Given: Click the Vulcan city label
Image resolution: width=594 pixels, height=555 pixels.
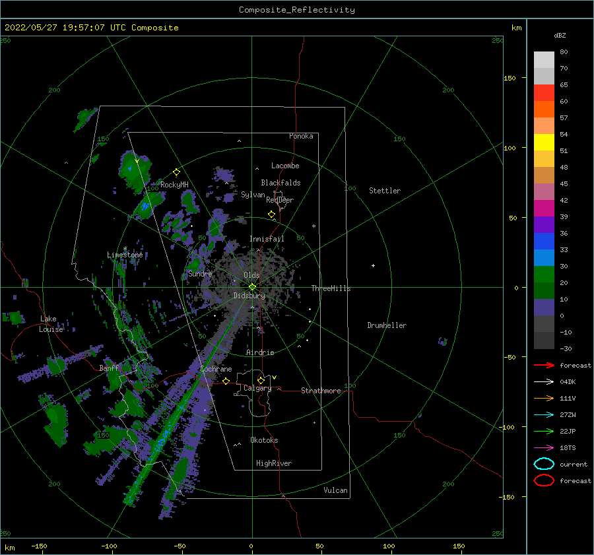Looking at the screenshot, I should (x=336, y=490).
